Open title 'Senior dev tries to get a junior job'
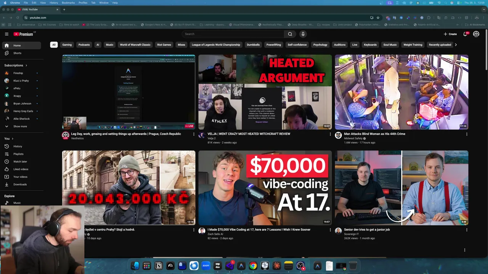The height and width of the screenshot is (274, 488). tap(367, 229)
